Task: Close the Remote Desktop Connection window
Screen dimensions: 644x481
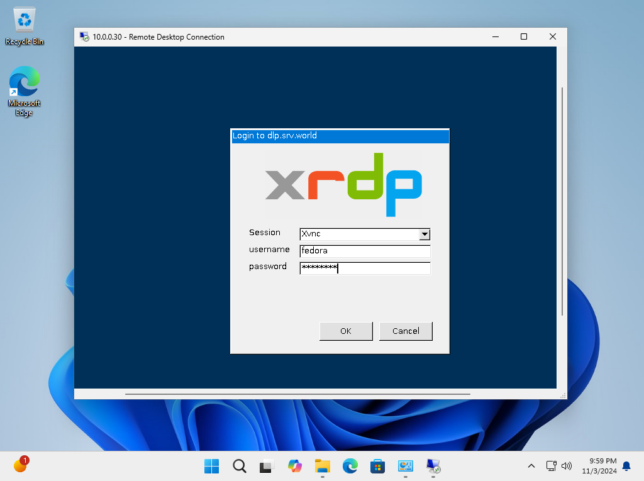Action: click(x=553, y=36)
